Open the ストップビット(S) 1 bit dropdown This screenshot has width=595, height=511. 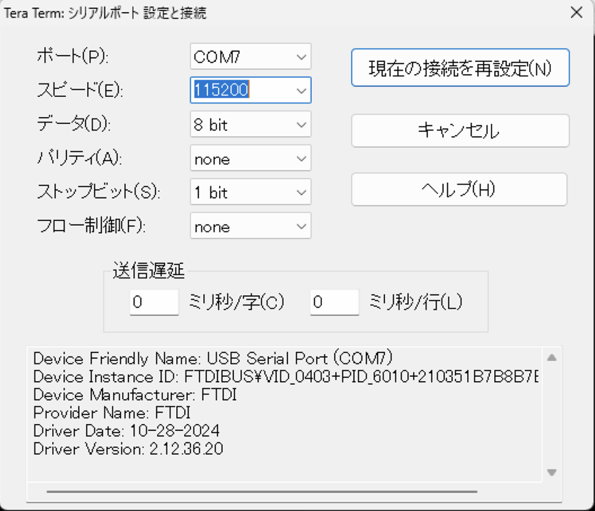click(x=250, y=193)
